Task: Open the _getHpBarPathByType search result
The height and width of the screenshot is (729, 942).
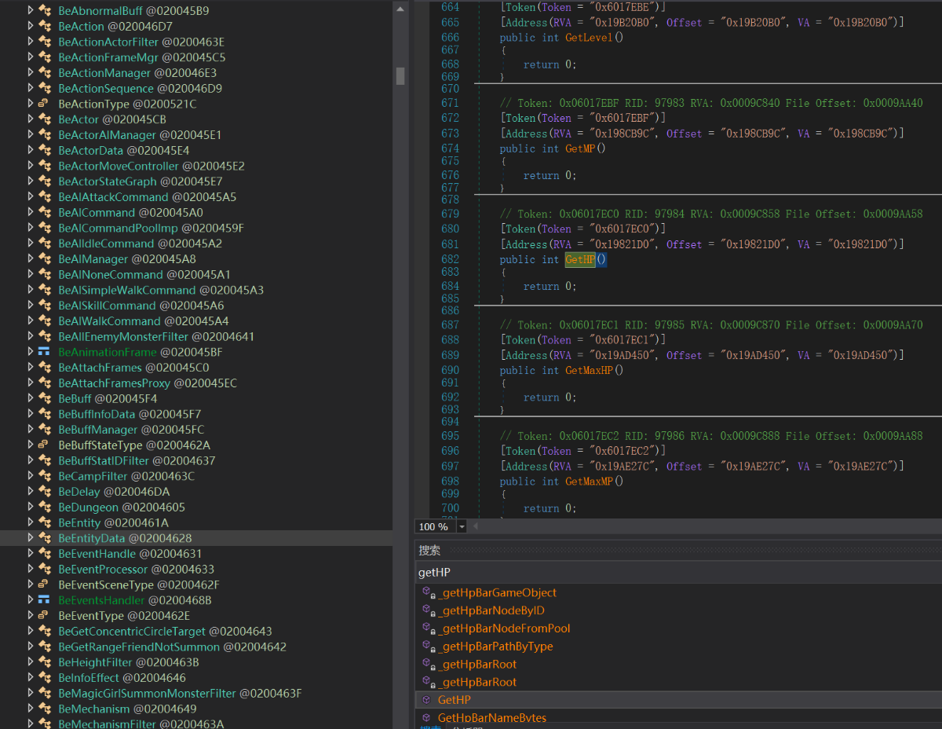Action: (495, 647)
